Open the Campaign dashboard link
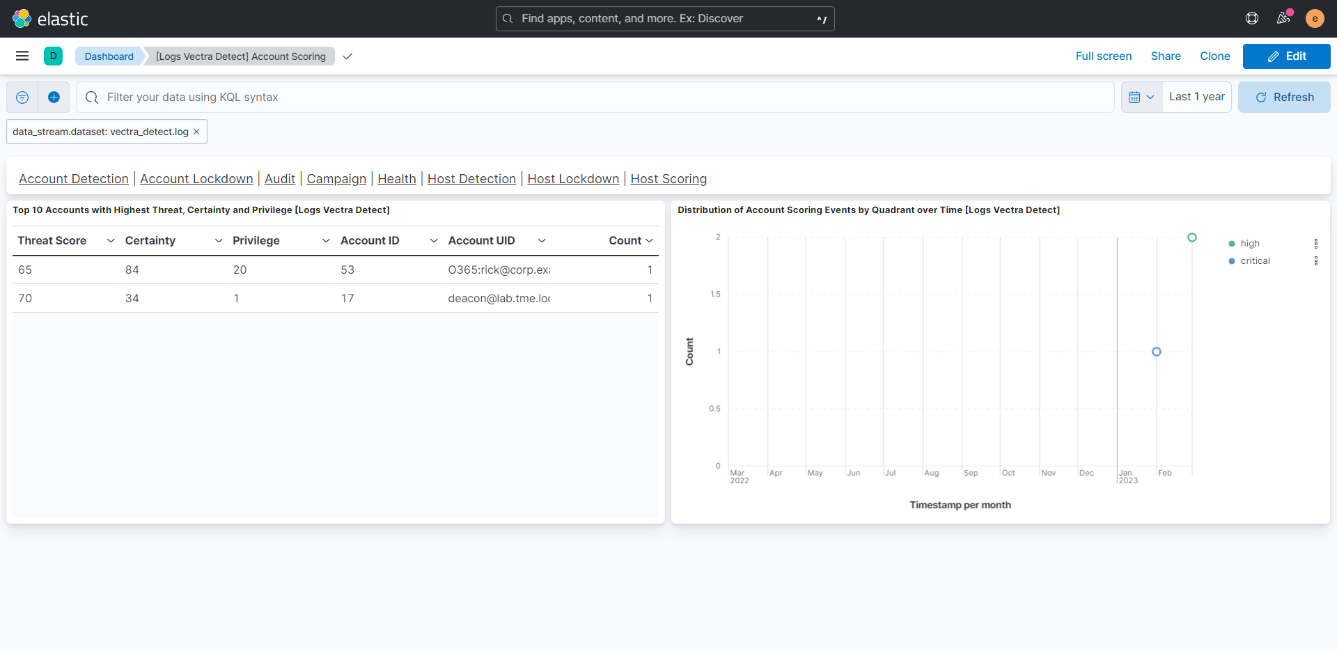The width and height of the screenshot is (1337, 649). [336, 179]
